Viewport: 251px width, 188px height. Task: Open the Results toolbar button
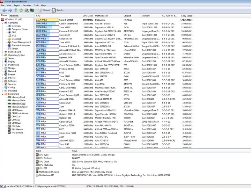click(58, 10)
